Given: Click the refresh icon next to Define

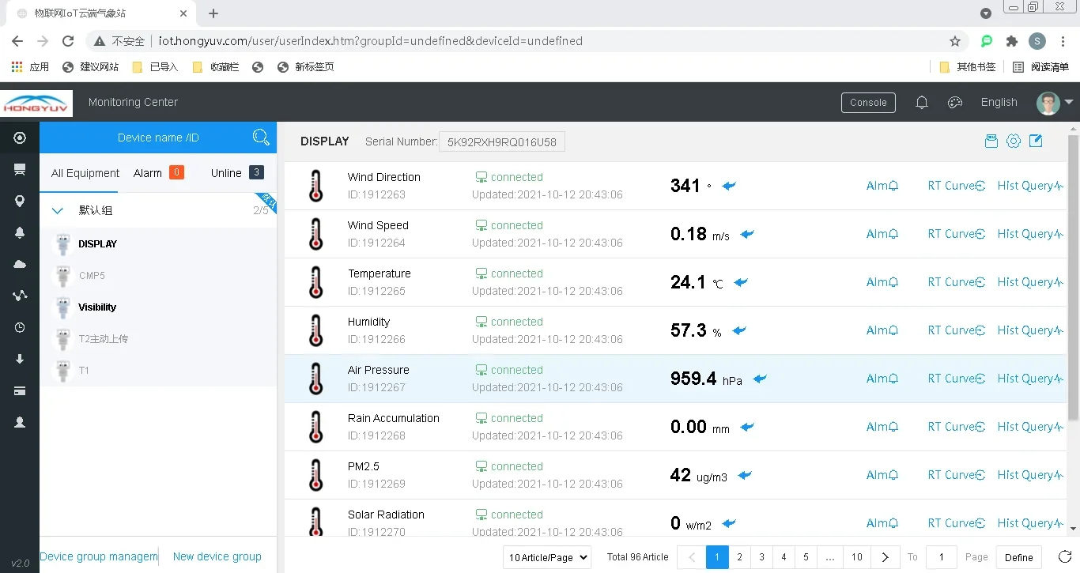Looking at the screenshot, I should (1065, 557).
